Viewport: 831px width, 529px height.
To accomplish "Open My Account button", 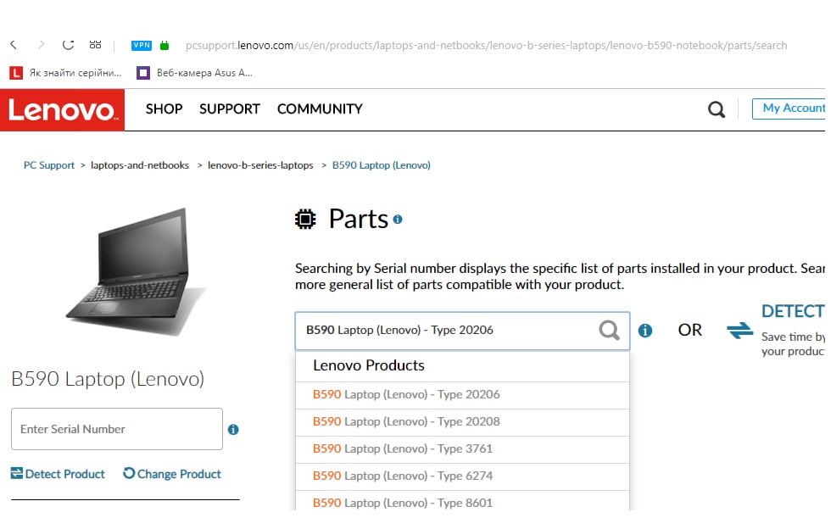I will (789, 109).
